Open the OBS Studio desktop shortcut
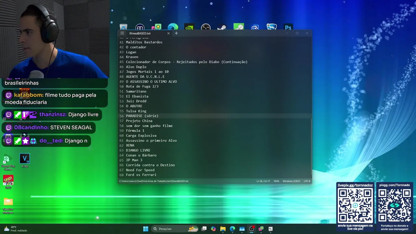Image resolution: width=416 pixels, height=234 pixels. pyautogui.click(x=206, y=27)
